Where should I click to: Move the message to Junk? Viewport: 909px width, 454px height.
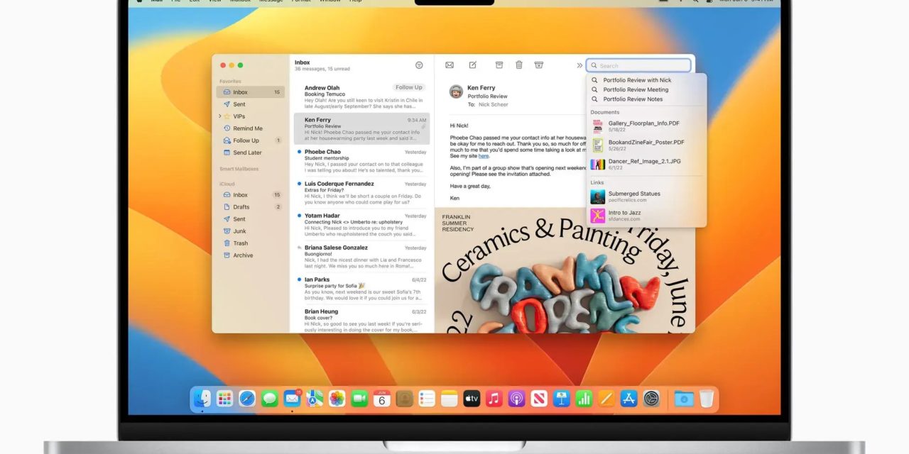coord(539,65)
